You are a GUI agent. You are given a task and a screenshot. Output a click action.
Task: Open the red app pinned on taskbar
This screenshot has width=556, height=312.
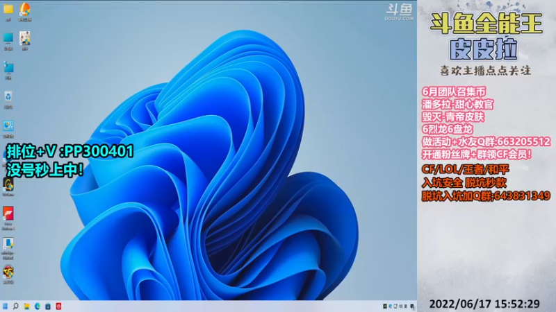(x=58, y=306)
